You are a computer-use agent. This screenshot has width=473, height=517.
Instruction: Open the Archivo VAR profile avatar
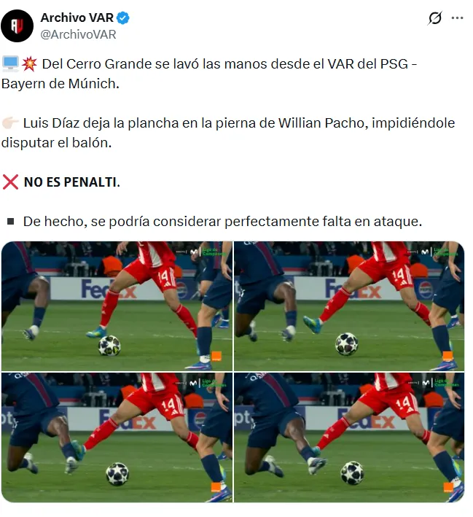(17, 26)
